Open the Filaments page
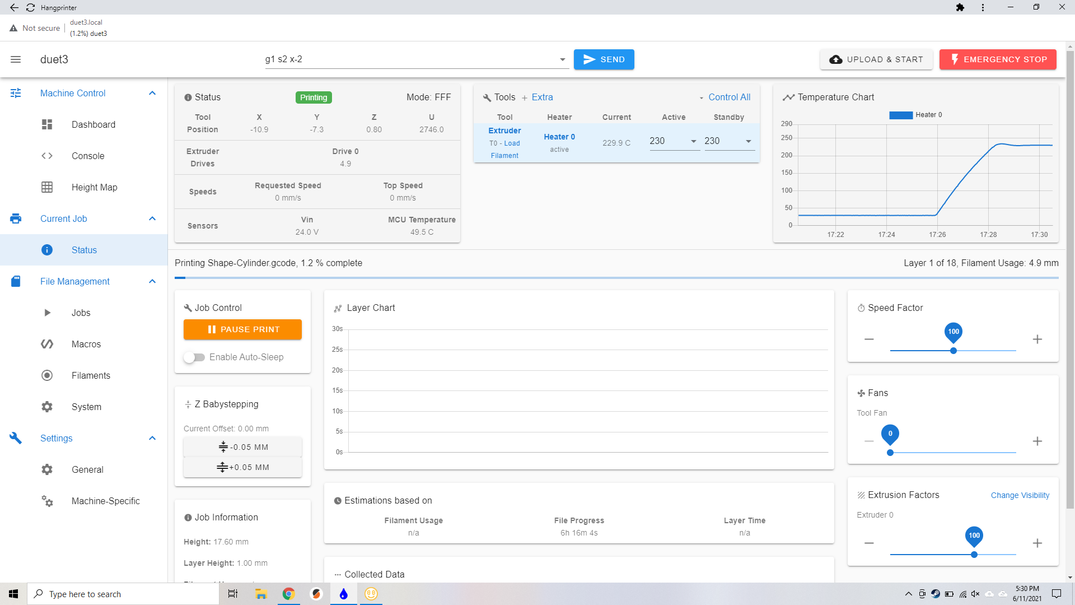Viewport: 1075px width, 605px height. pyautogui.click(x=91, y=375)
